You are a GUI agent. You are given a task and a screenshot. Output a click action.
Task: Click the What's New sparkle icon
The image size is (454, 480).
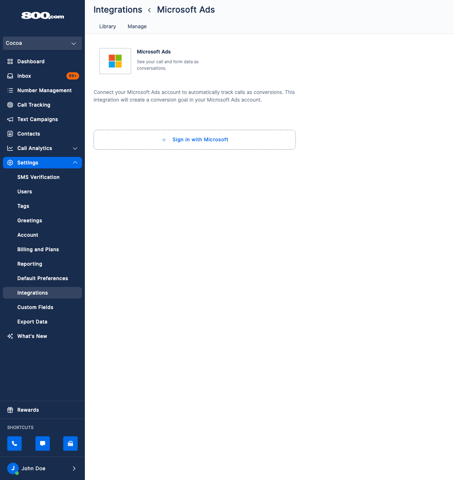point(10,336)
